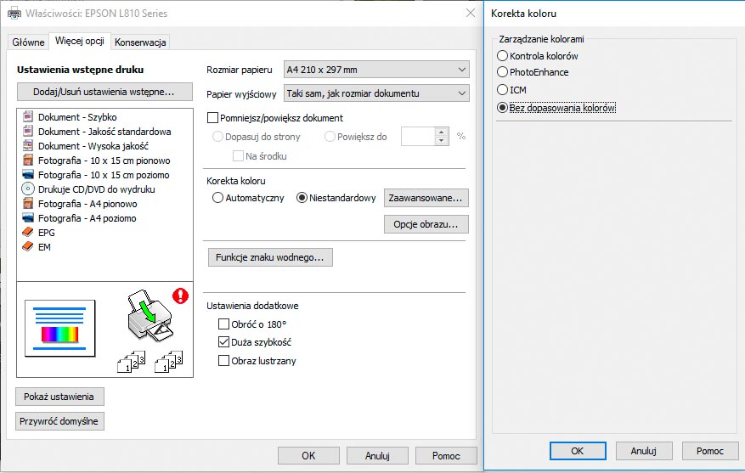Click the Przywróć domyślne button
Viewport: 745px width, 473px height.
pyautogui.click(x=59, y=421)
